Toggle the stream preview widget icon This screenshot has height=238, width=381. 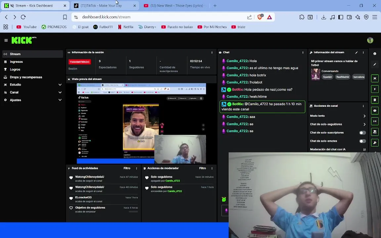coord(375,78)
